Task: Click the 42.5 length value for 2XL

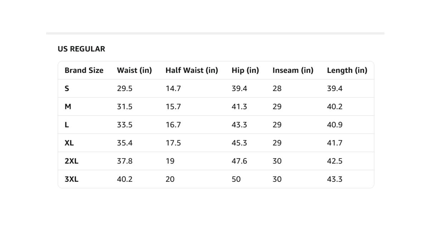Action: tap(334, 161)
